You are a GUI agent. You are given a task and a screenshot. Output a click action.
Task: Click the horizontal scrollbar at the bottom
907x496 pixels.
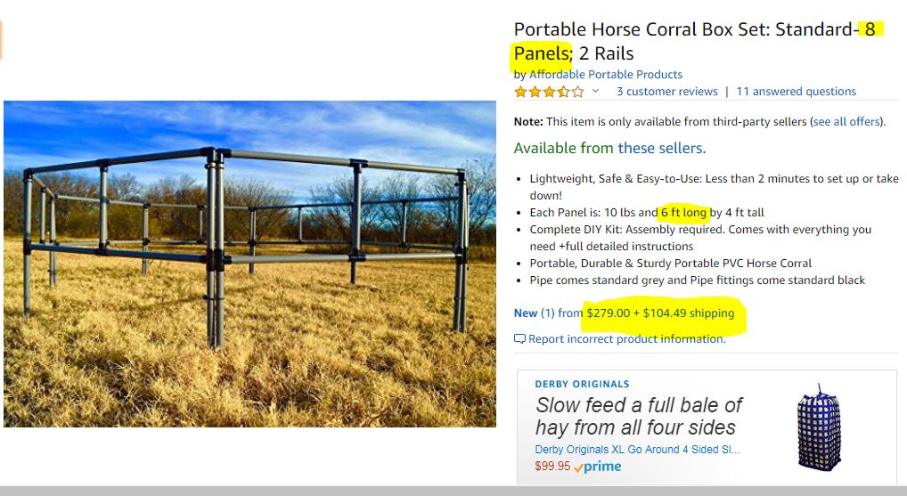tap(453, 491)
